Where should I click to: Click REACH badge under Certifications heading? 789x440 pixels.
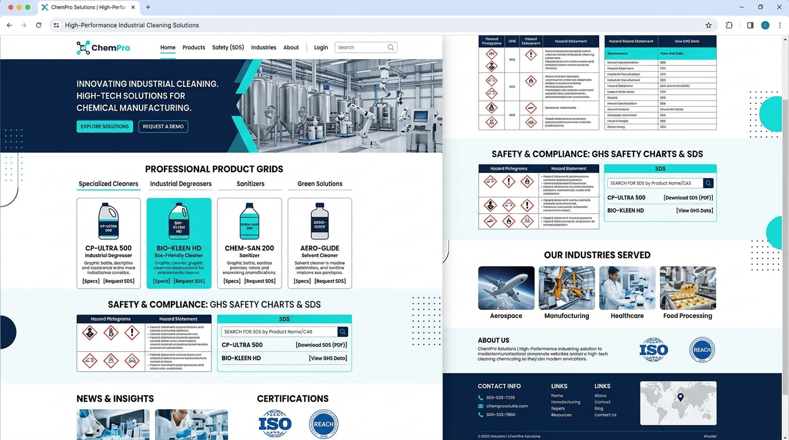323,424
